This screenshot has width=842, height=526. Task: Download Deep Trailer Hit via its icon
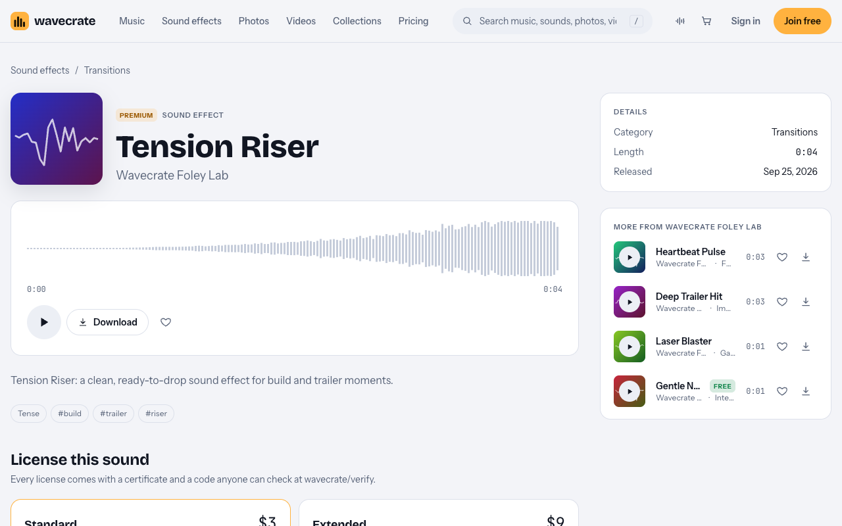point(806,302)
